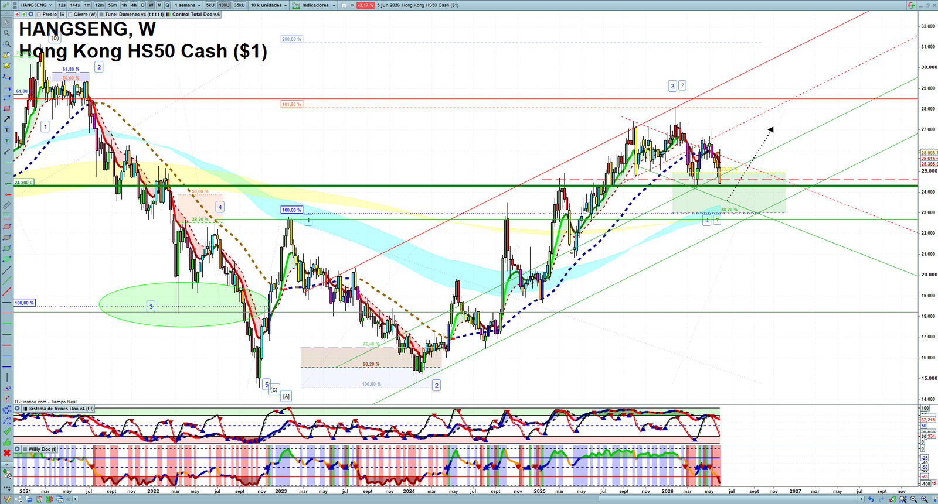Select the red rectangle drawing tool
Screen dimensions: 938x504
7,108
